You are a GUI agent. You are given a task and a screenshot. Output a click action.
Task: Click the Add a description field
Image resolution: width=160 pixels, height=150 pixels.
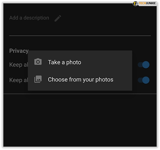point(29,18)
